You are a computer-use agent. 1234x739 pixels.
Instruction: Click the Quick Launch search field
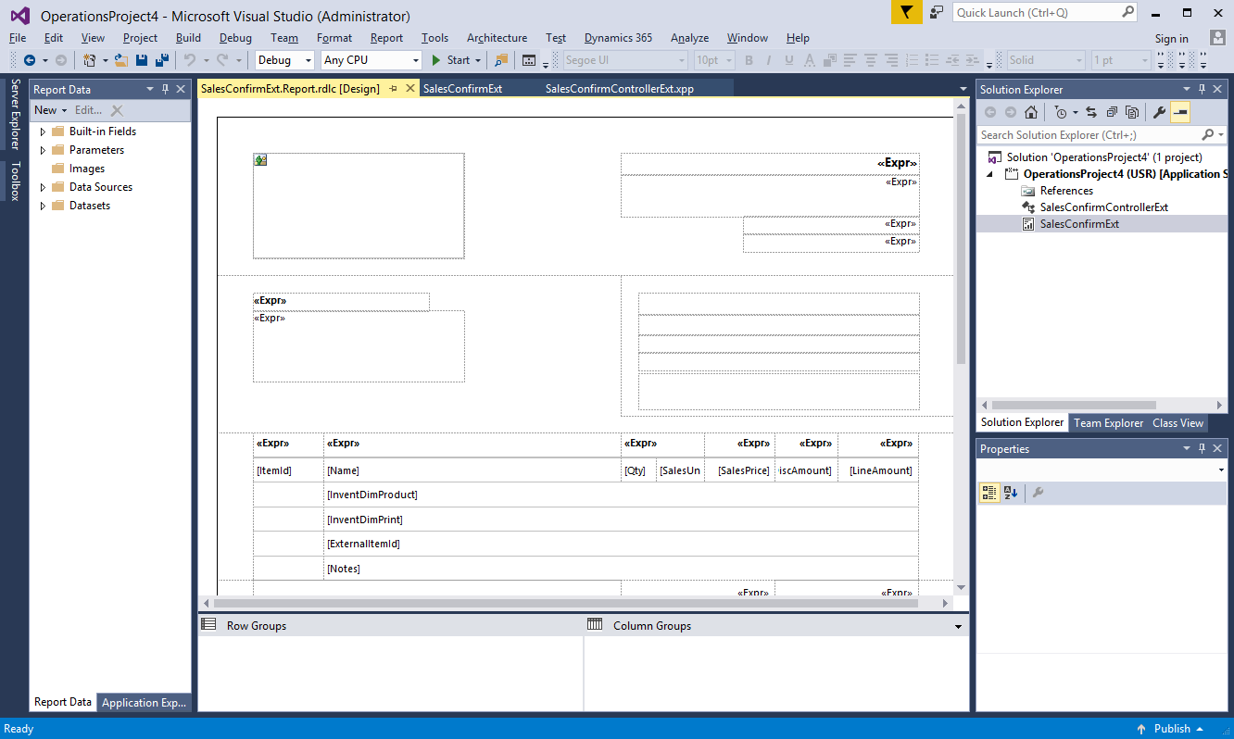pyautogui.click(x=1036, y=12)
